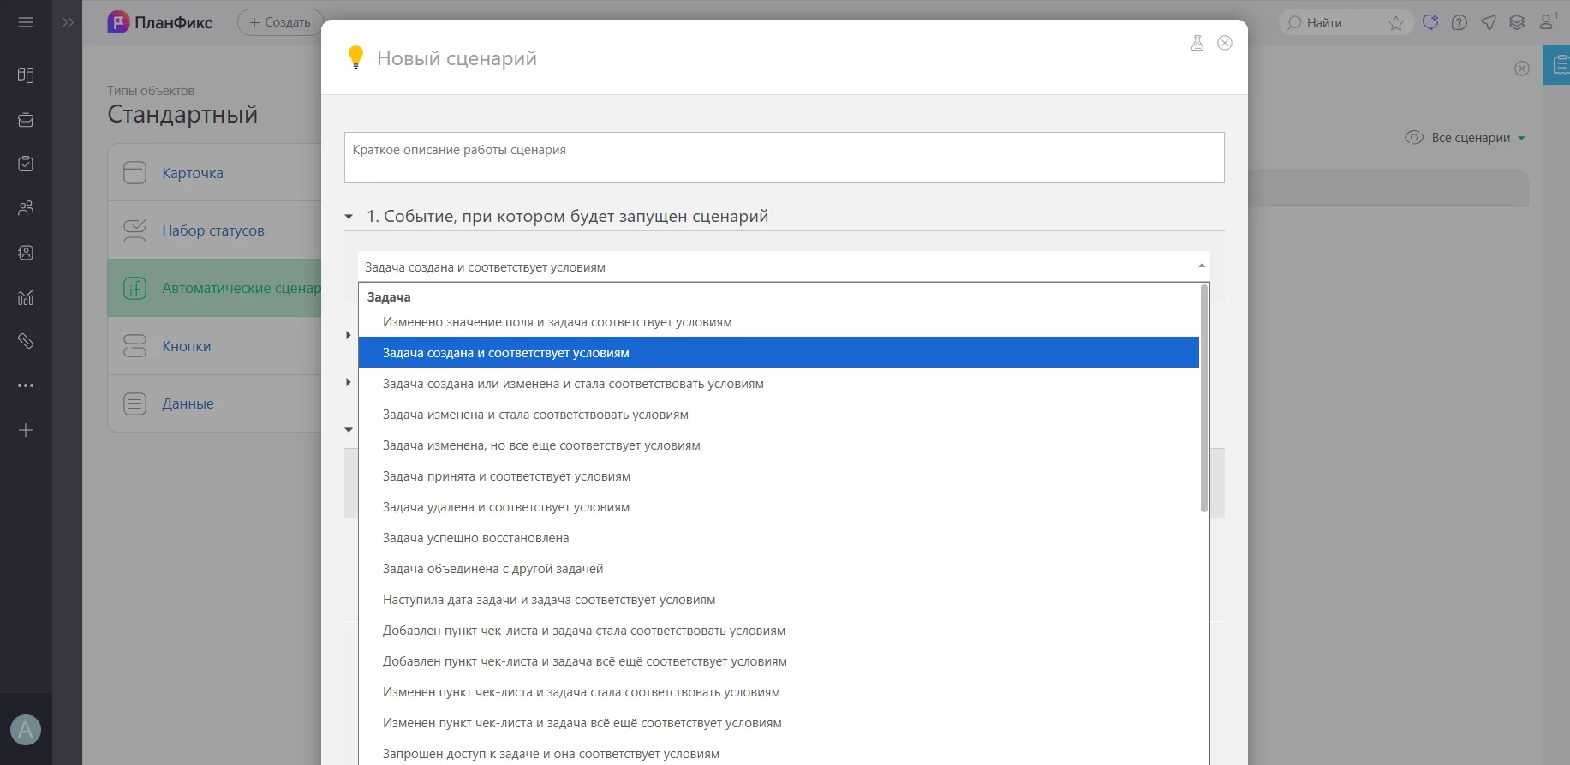Pick 'Задача объединена с другой задачей' option
Screen dimensions: 1570x765
(x=779, y=569)
